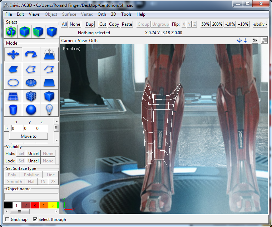
Task: Activate the Extrude mode tool
Action: point(49,54)
